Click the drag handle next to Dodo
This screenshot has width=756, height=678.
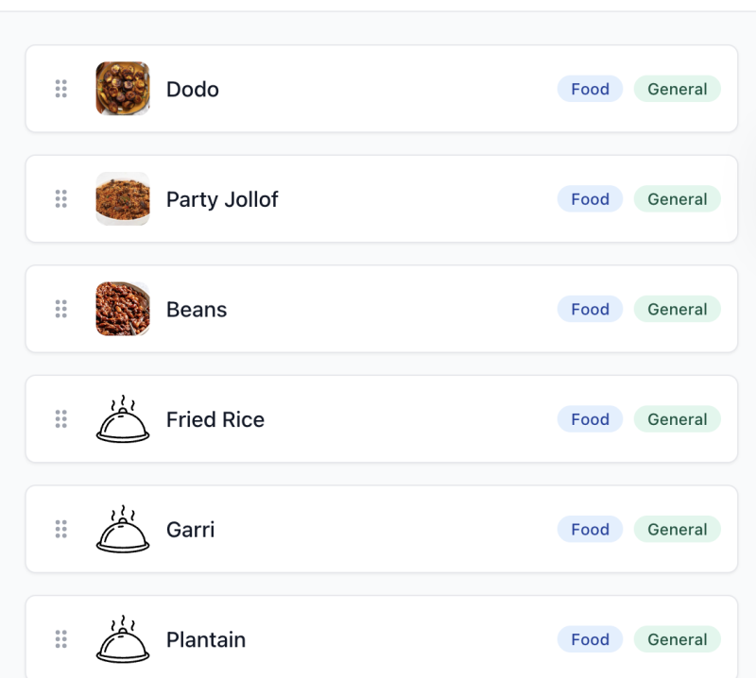[x=61, y=89]
